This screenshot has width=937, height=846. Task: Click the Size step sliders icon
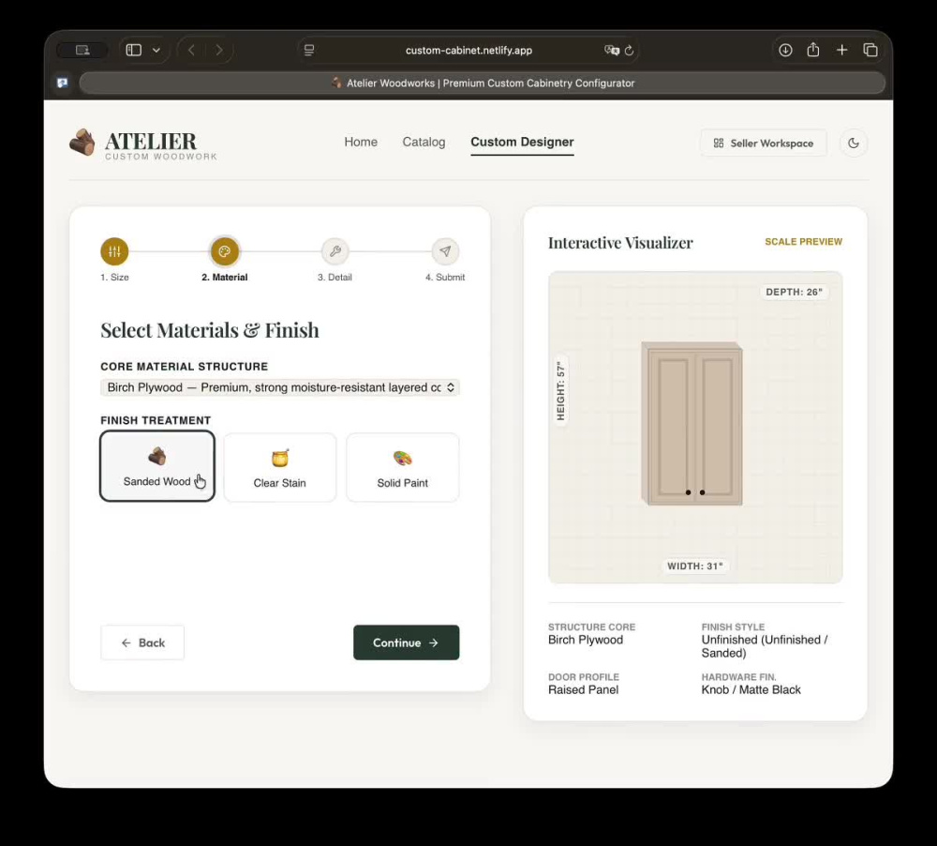(x=114, y=251)
